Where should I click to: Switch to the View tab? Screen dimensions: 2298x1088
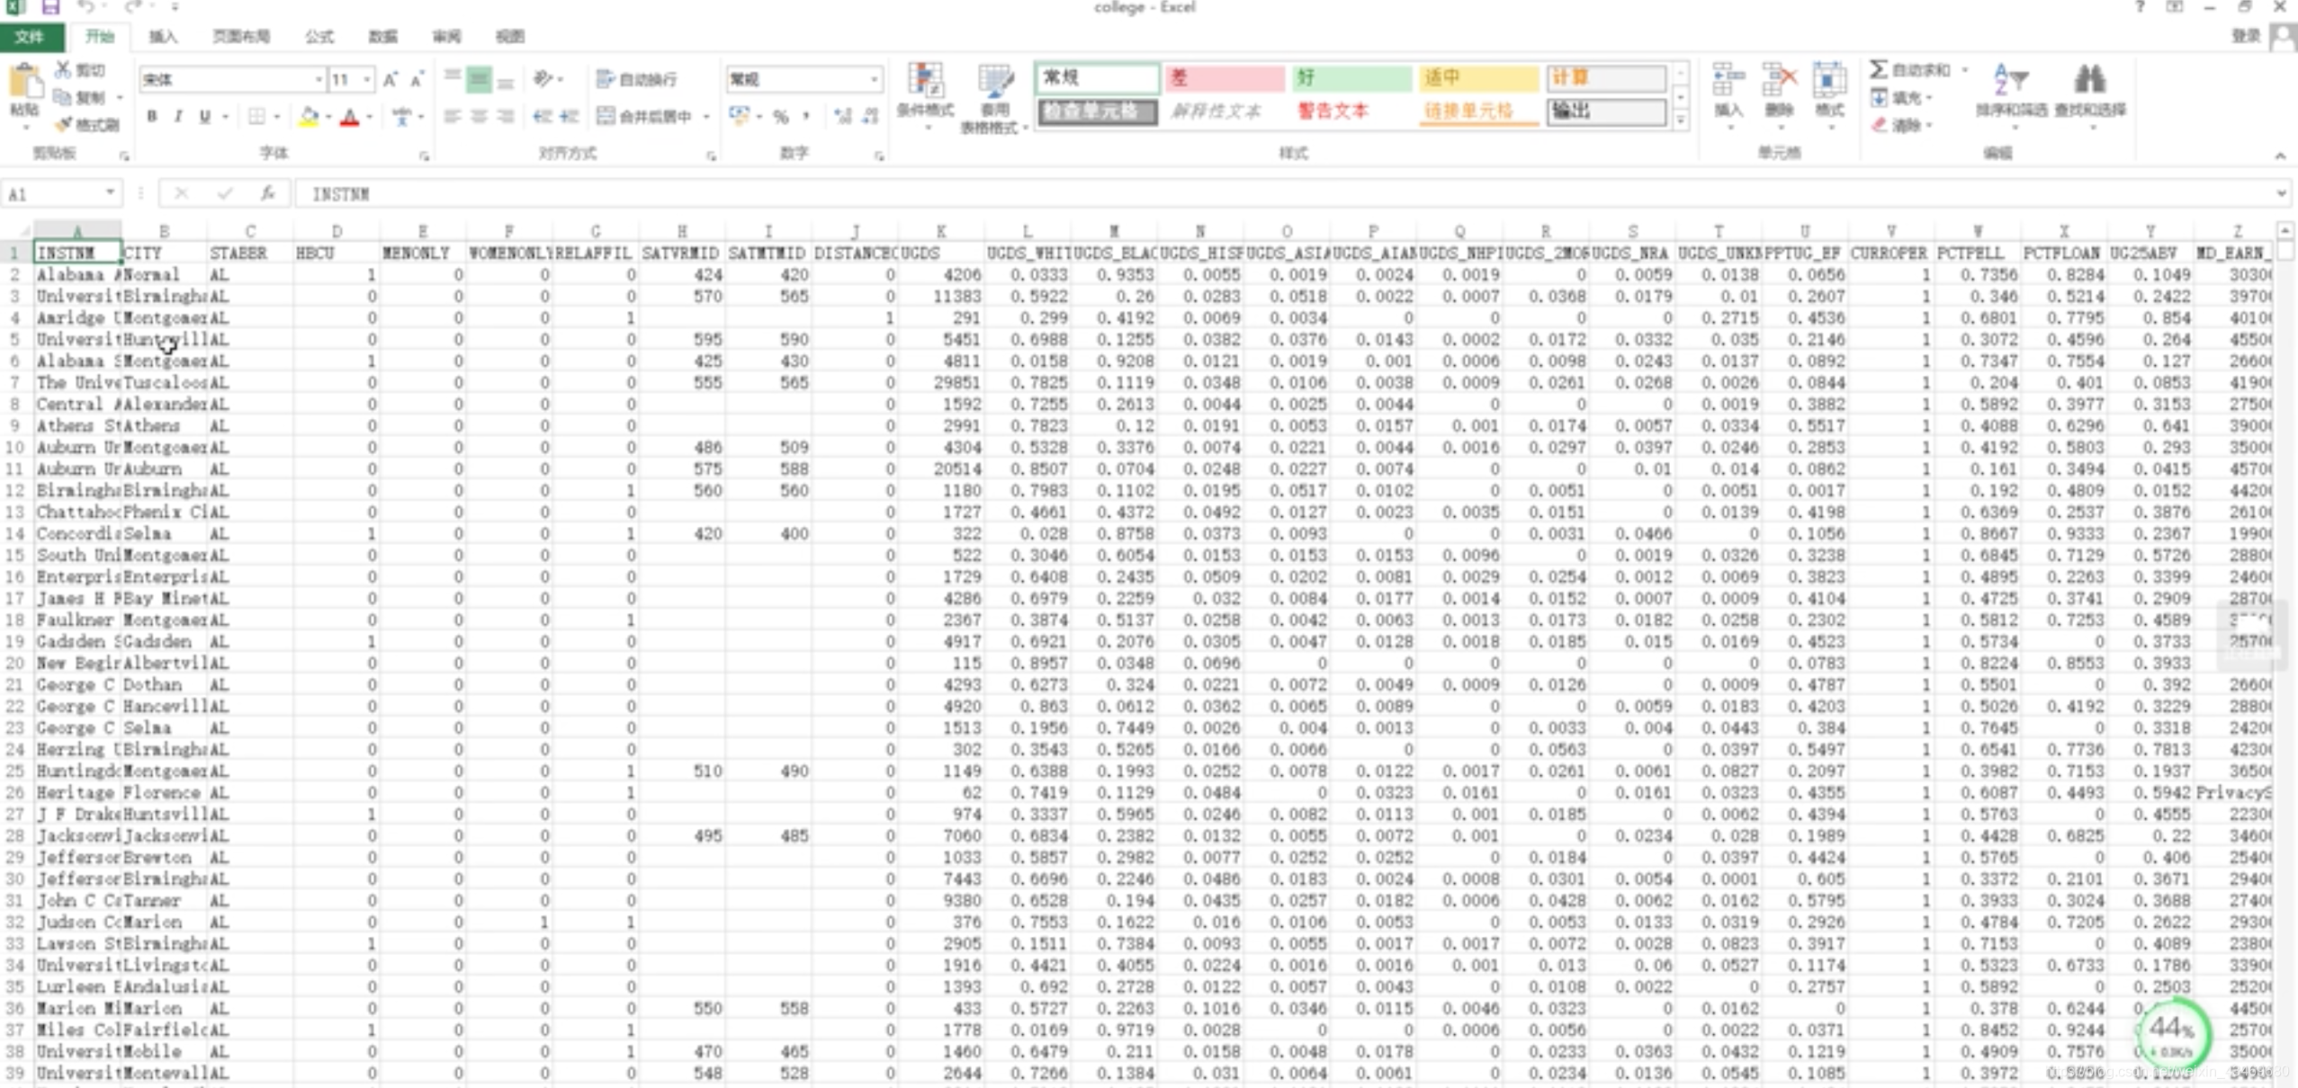(x=510, y=37)
